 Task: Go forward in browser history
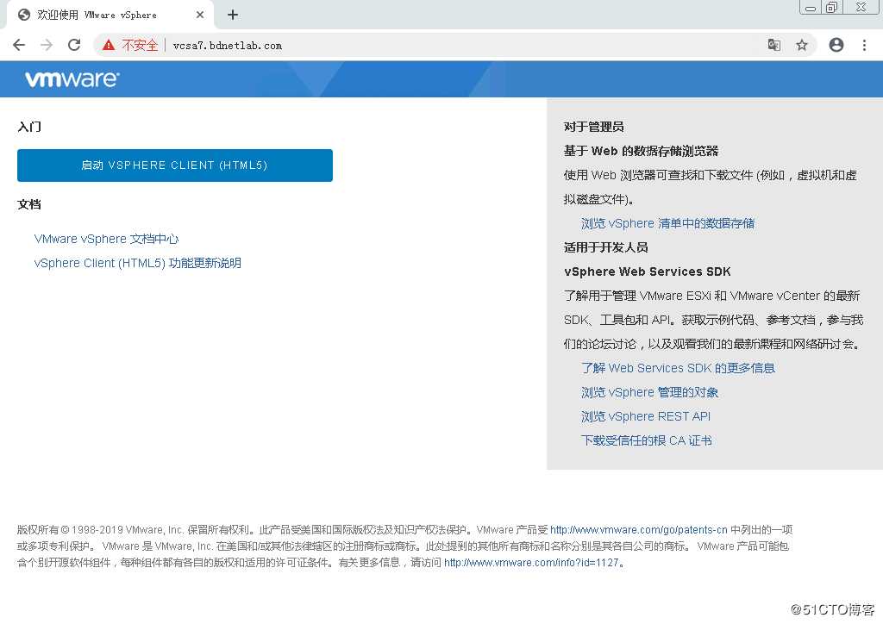tap(47, 45)
